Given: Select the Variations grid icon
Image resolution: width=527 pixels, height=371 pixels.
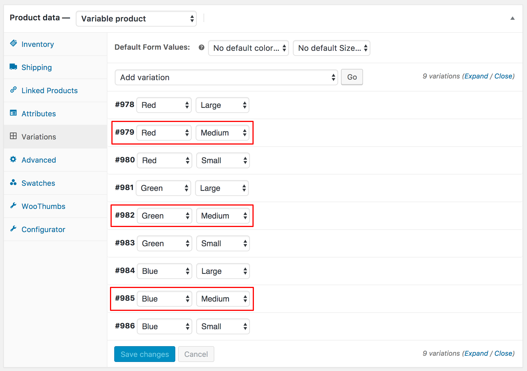Looking at the screenshot, I should (13, 136).
